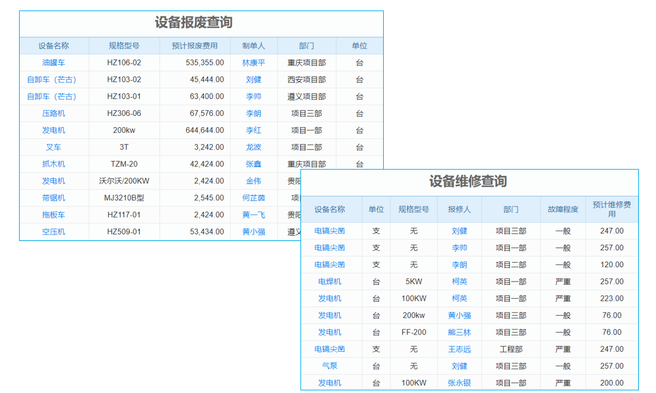This screenshot has height=393, width=656.
Task: Click the 王志远 reporter link for 工程部 row
Action: [x=459, y=349]
